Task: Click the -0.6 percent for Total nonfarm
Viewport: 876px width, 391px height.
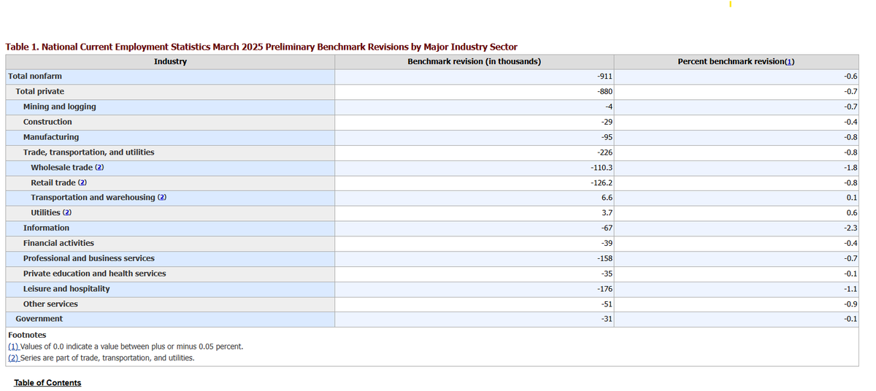Action: click(850, 77)
